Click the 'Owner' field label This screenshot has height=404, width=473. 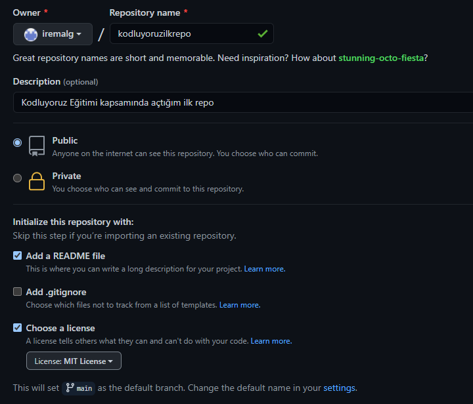pyautogui.click(x=26, y=12)
